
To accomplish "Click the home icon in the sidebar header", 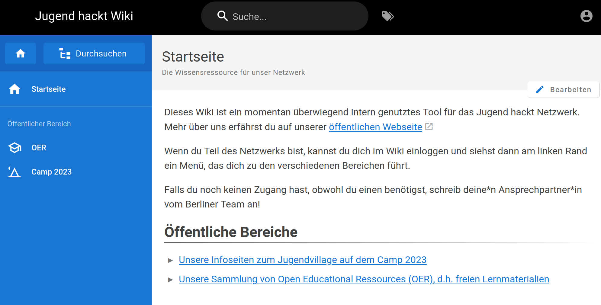I will [x=20, y=53].
